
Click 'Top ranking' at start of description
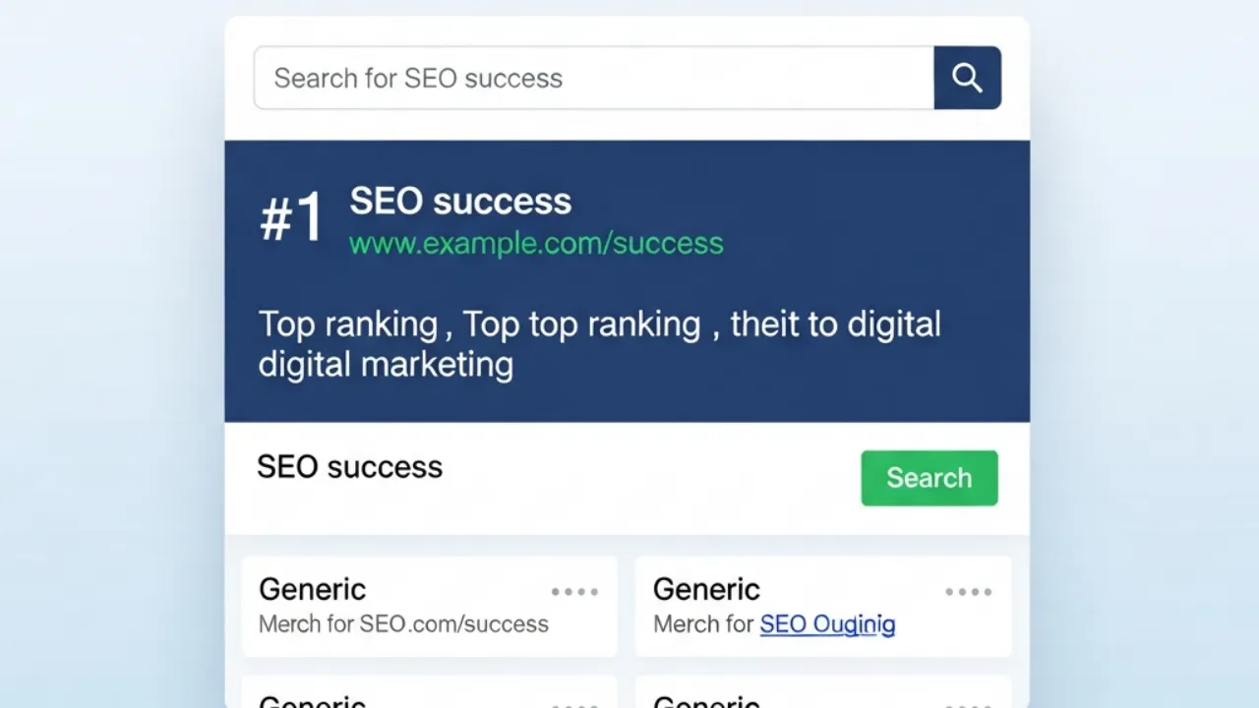[348, 324]
